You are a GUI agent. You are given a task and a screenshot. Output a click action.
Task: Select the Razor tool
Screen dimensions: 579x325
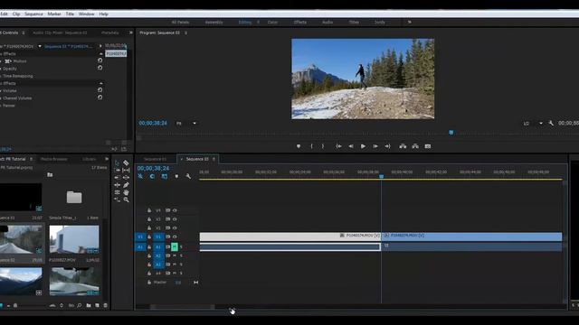pyautogui.click(x=126, y=162)
